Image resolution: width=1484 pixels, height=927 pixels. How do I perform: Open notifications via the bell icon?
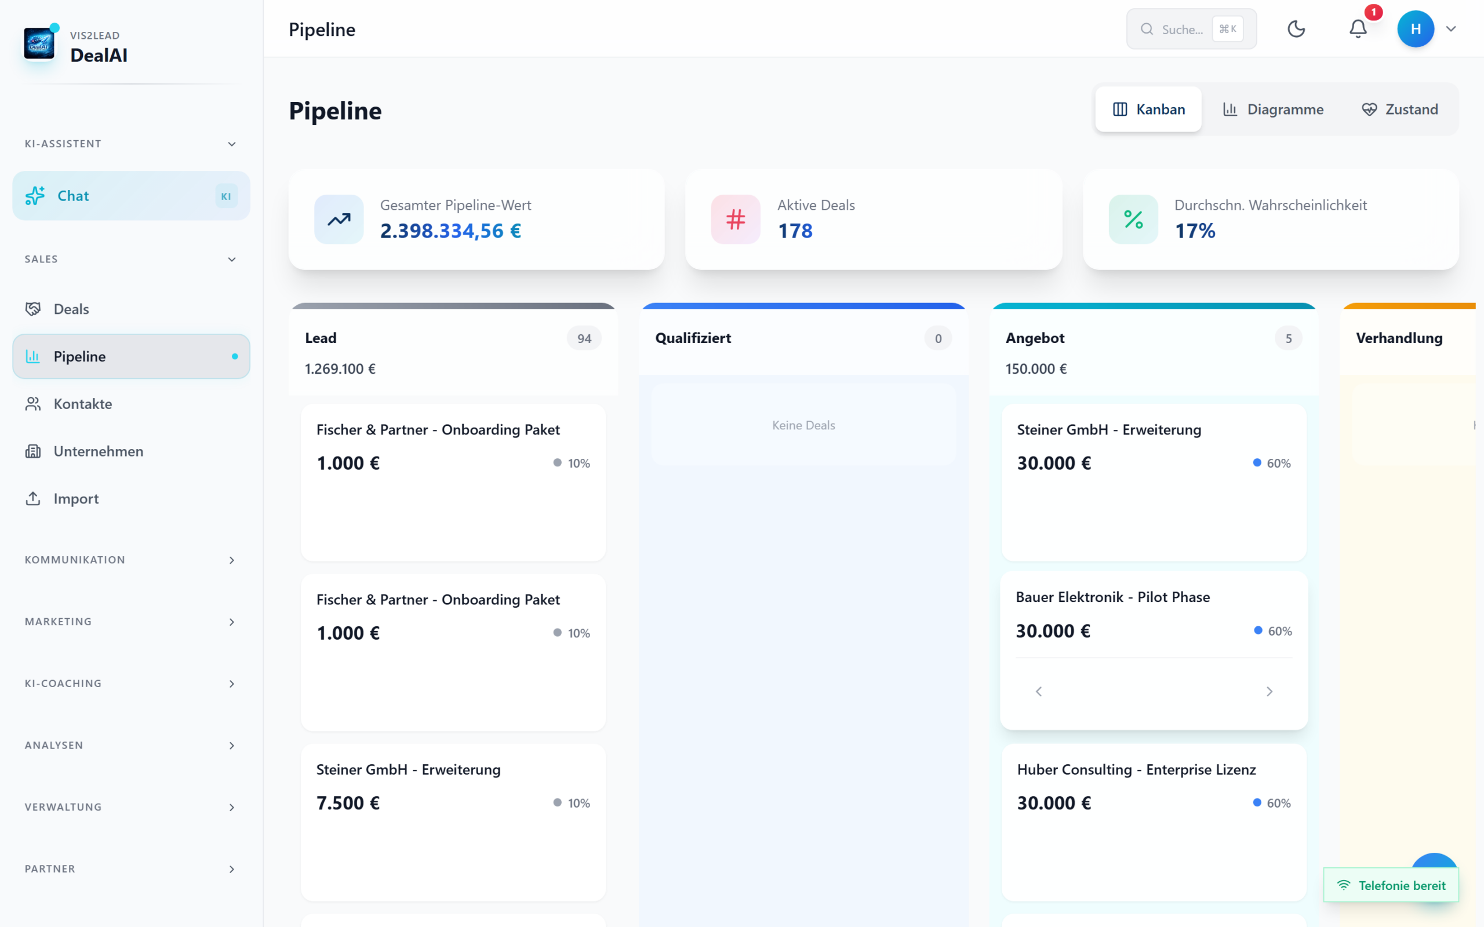pos(1357,29)
